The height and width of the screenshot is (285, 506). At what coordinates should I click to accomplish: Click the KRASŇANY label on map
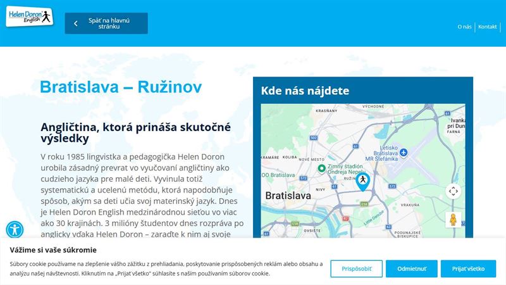tap(326, 111)
